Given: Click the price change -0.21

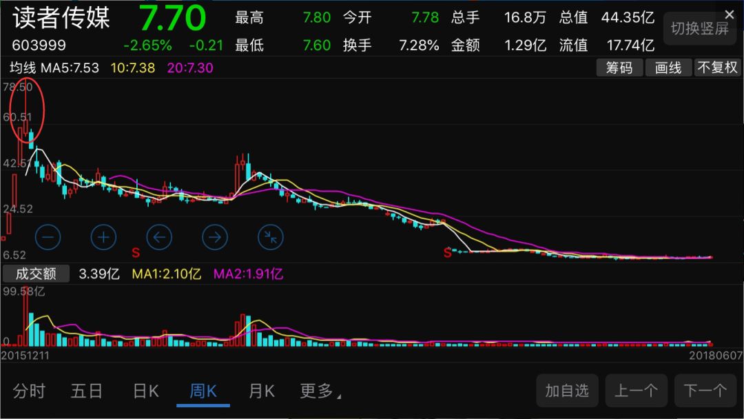Looking at the screenshot, I should (206, 45).
